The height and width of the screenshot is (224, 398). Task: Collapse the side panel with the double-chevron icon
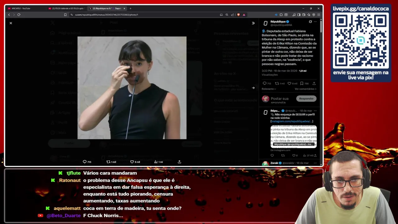tap(253, 23)
